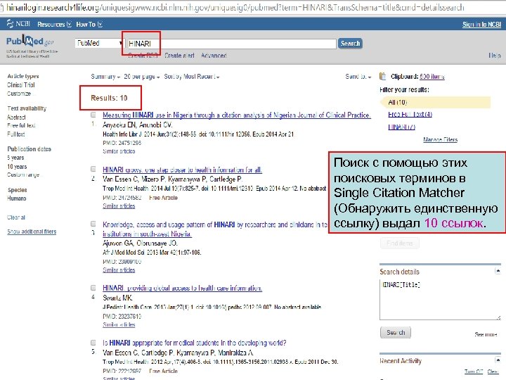Filter by Free full text
Viewport: 506px width, 380px height.
21,125
